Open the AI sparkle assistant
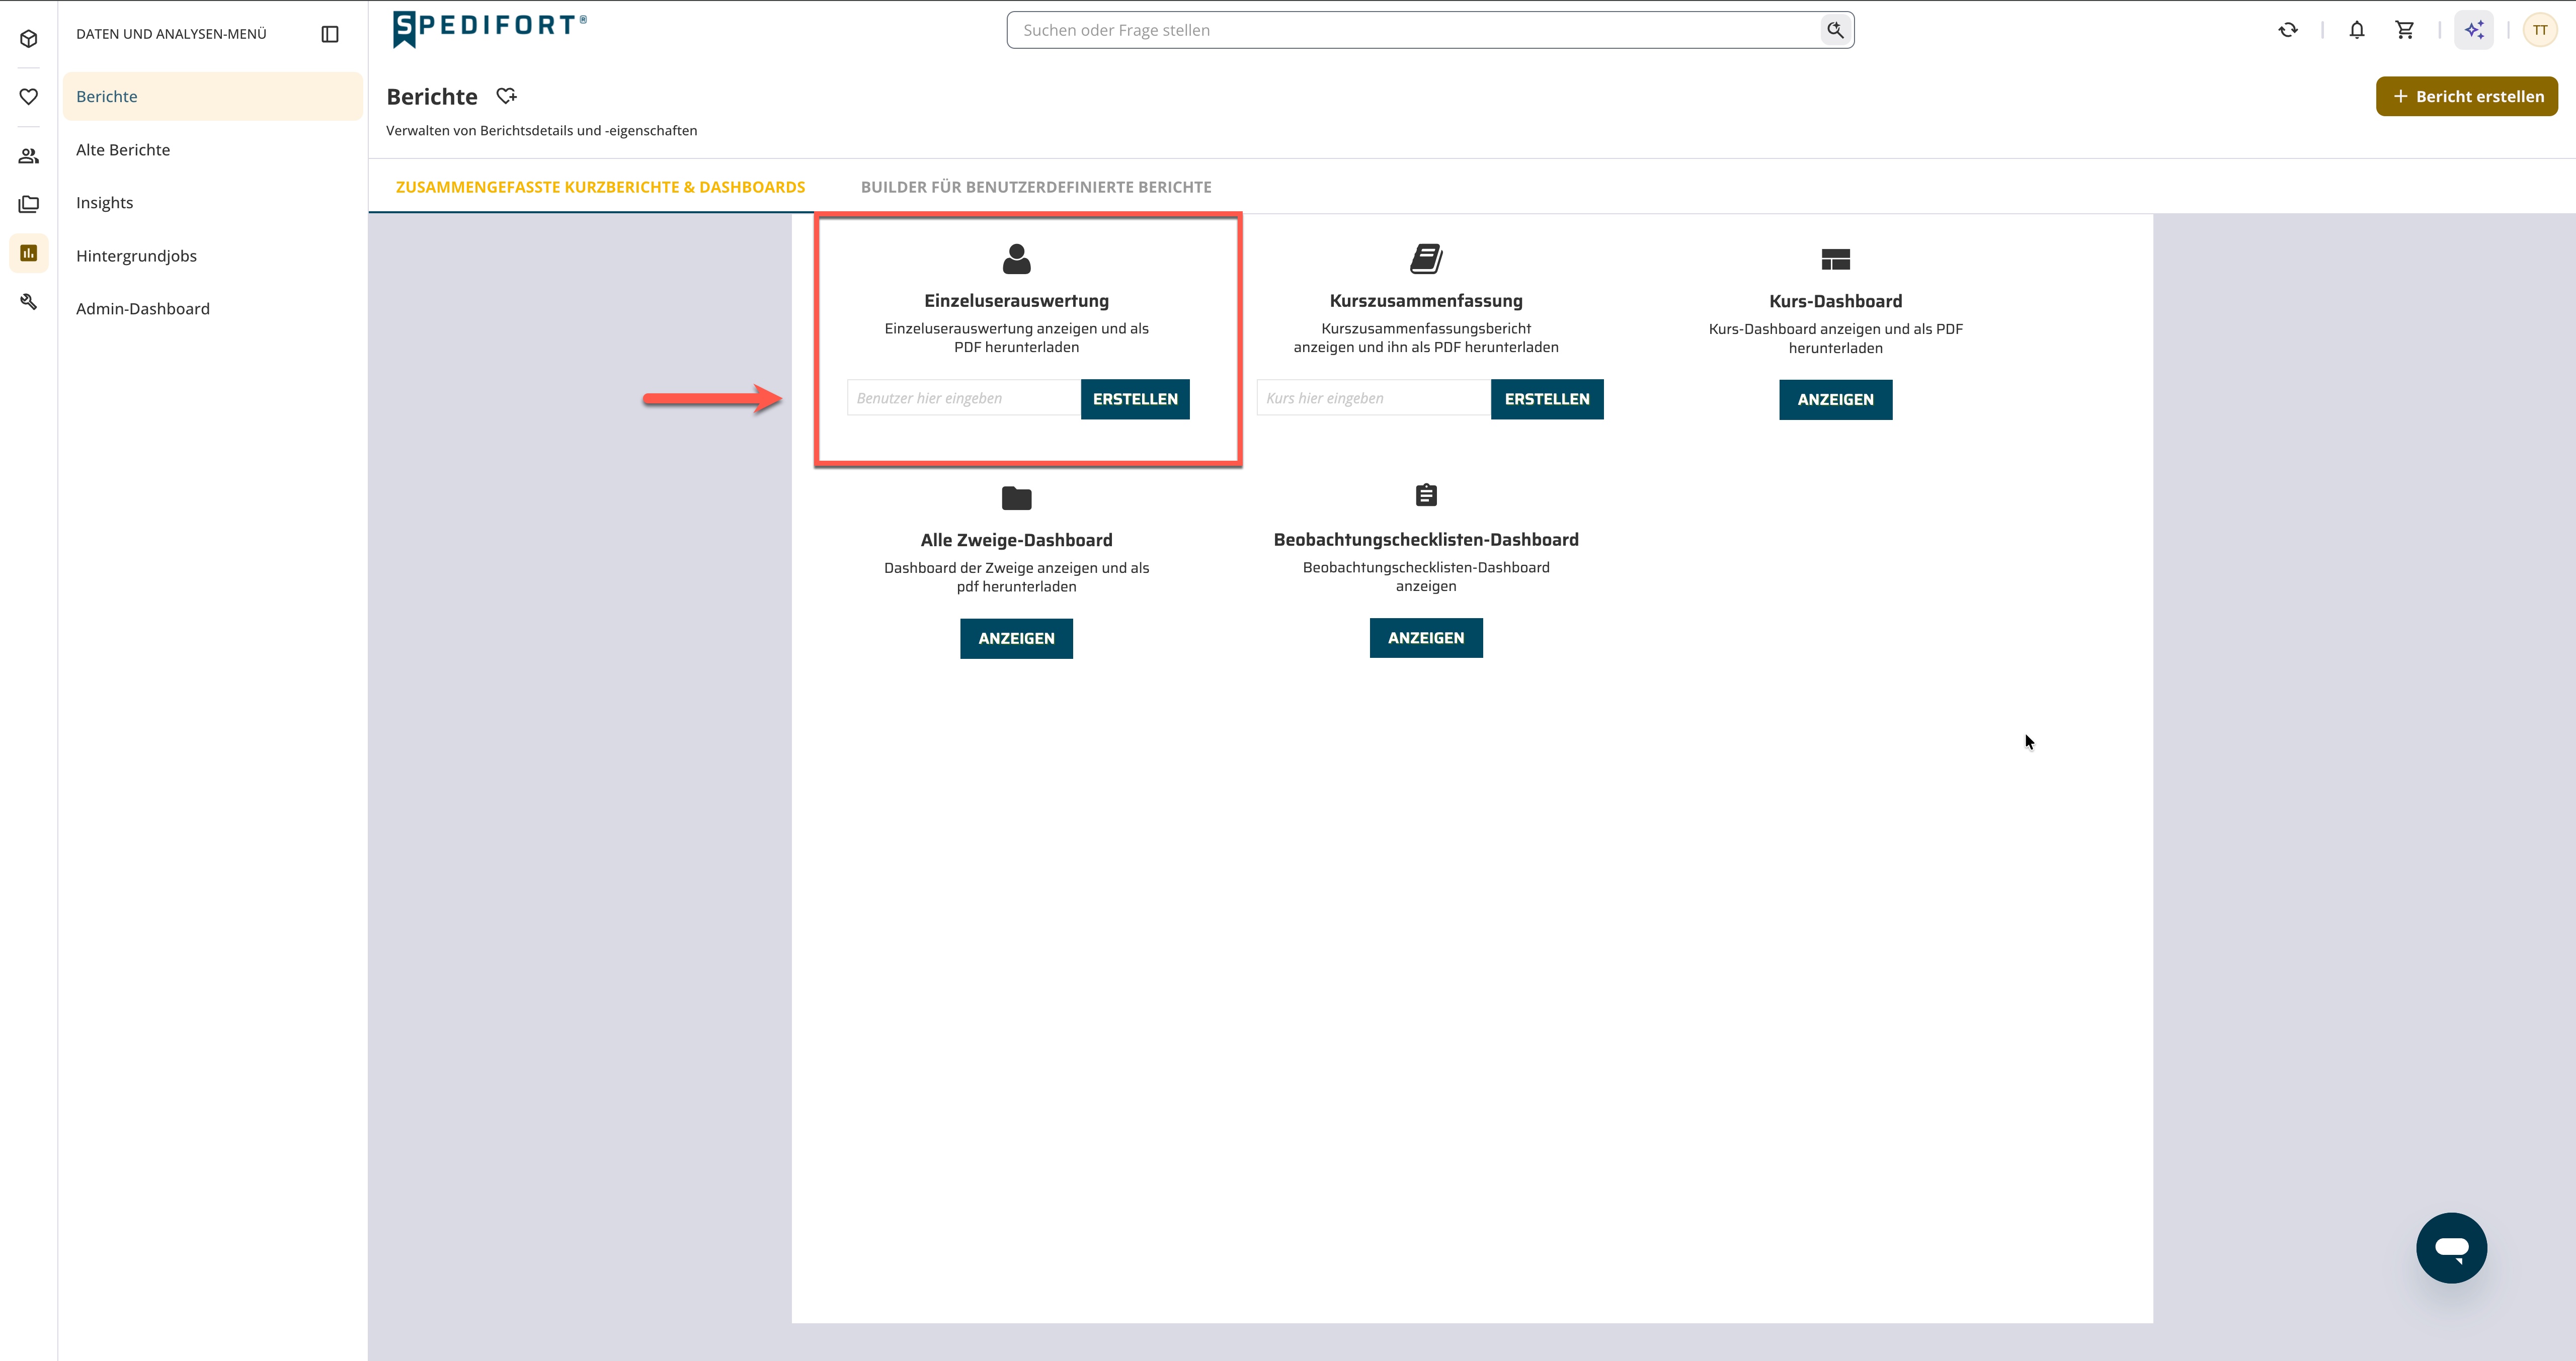Screen dimensions: 2576x1361 (x=2474, y=30)
